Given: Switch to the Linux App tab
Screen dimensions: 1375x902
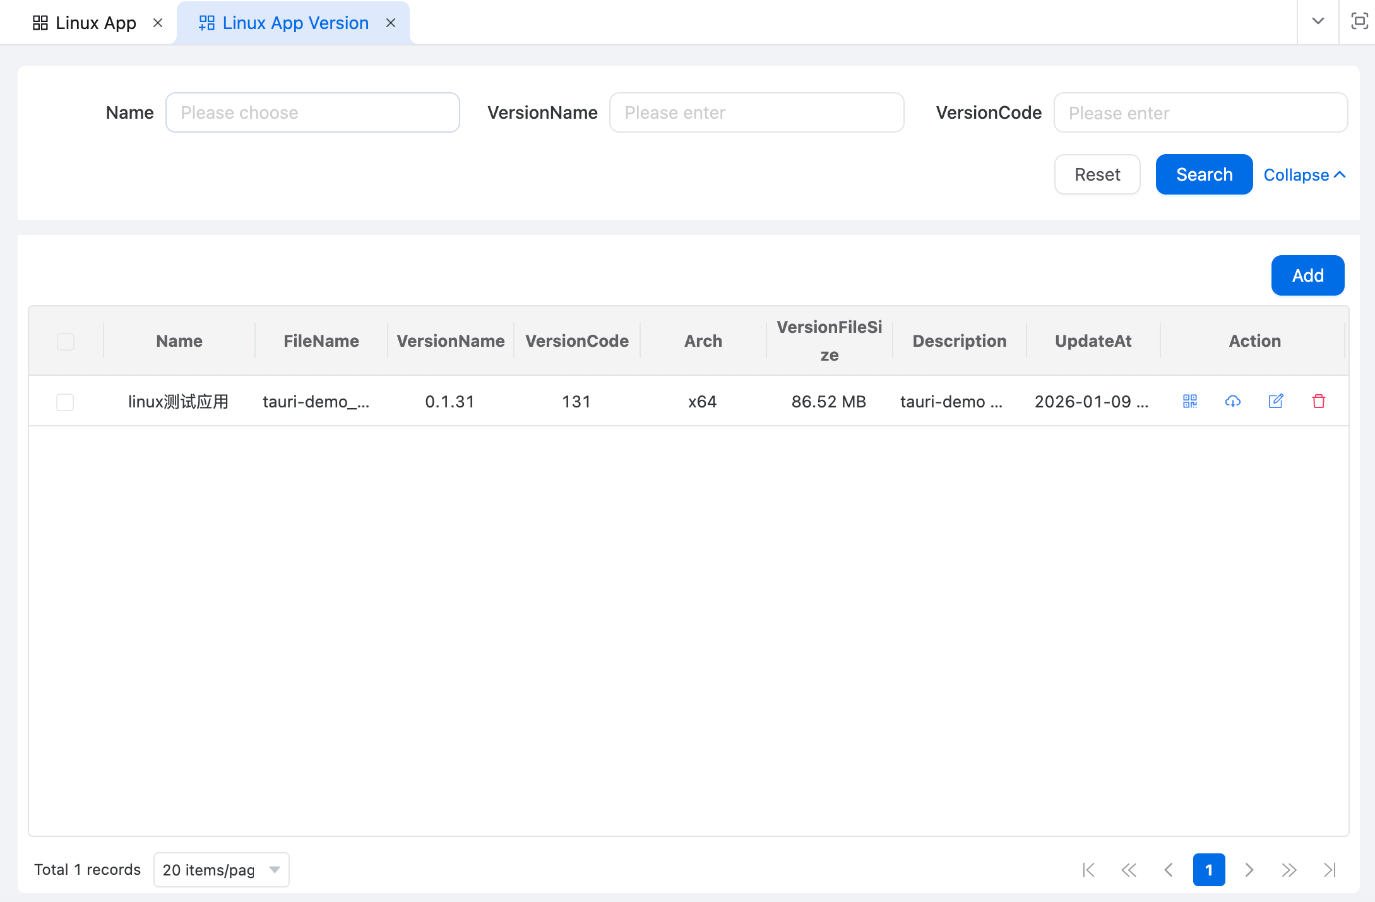Looking at the screenshot, I should click(x=85, y=23).
